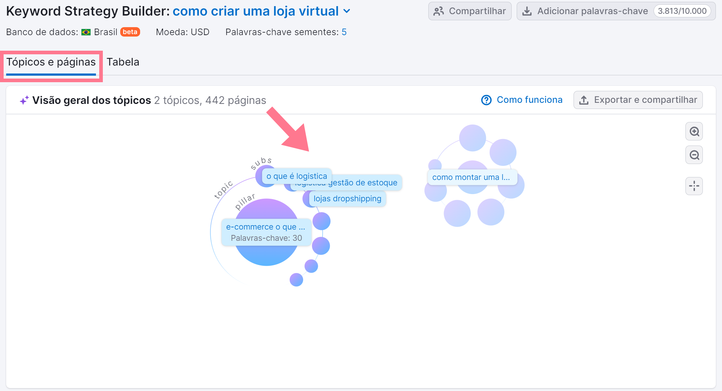
Task: Click the zoom in magnifier icon
Action: click(694, 131)
